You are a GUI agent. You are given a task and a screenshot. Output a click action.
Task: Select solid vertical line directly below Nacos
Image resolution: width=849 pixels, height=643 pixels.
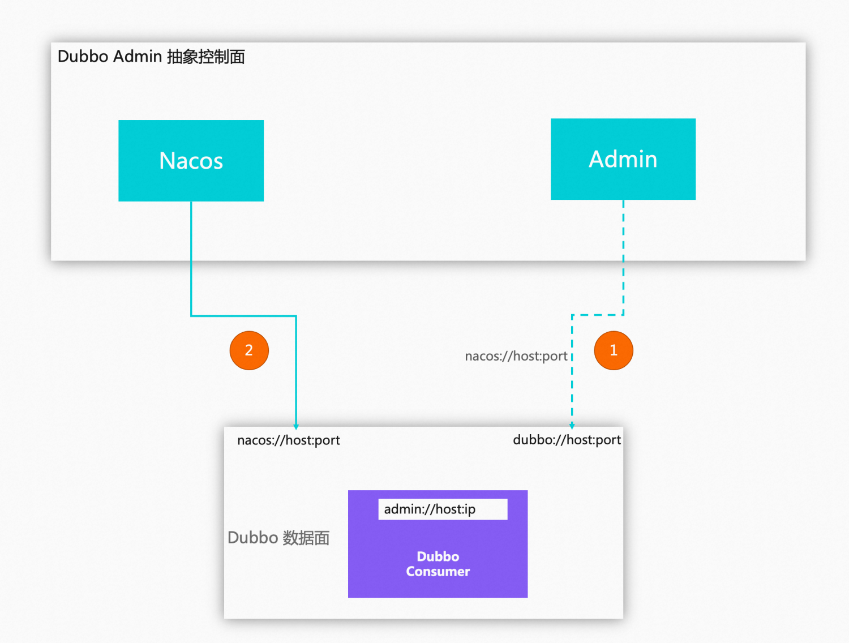pos(191,255)
